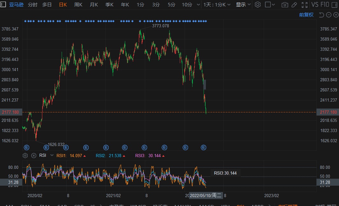Take a chart screenshot with camera icon

pos(285,5)
